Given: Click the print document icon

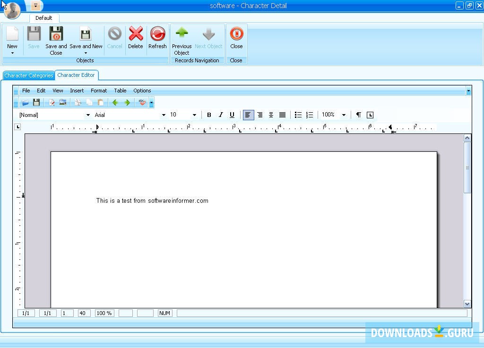Looking at the screenshot, I should [x=52, y=102].
